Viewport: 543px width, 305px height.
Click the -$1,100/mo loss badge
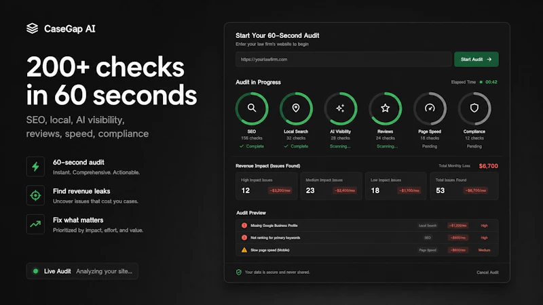[409, 190]
